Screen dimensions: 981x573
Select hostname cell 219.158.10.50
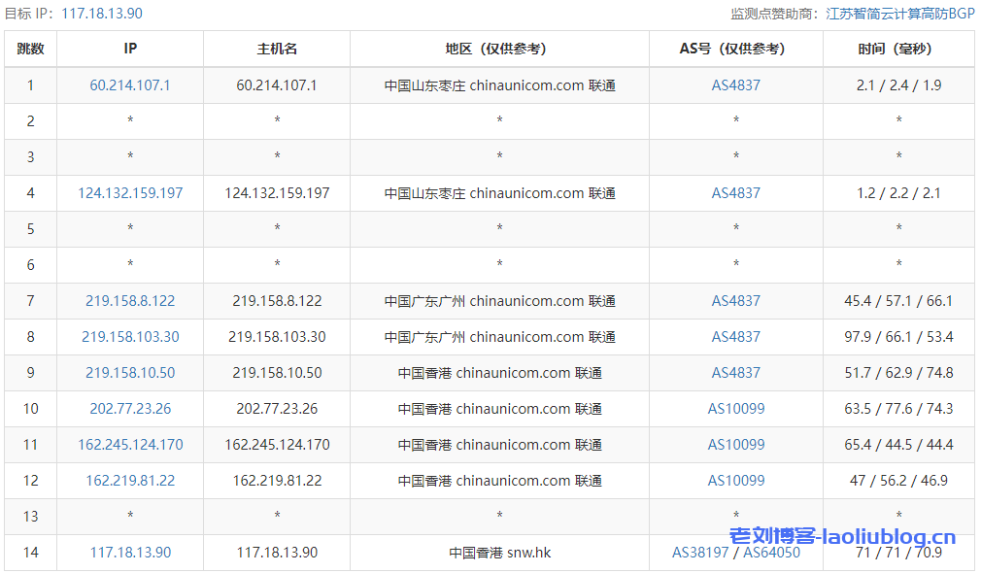point(277,373)
